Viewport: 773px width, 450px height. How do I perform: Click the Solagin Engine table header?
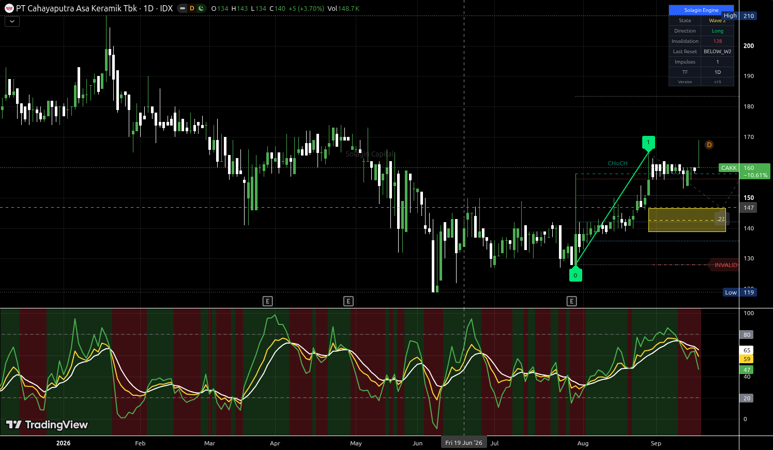pyautogui.click(x=701, y=10)
